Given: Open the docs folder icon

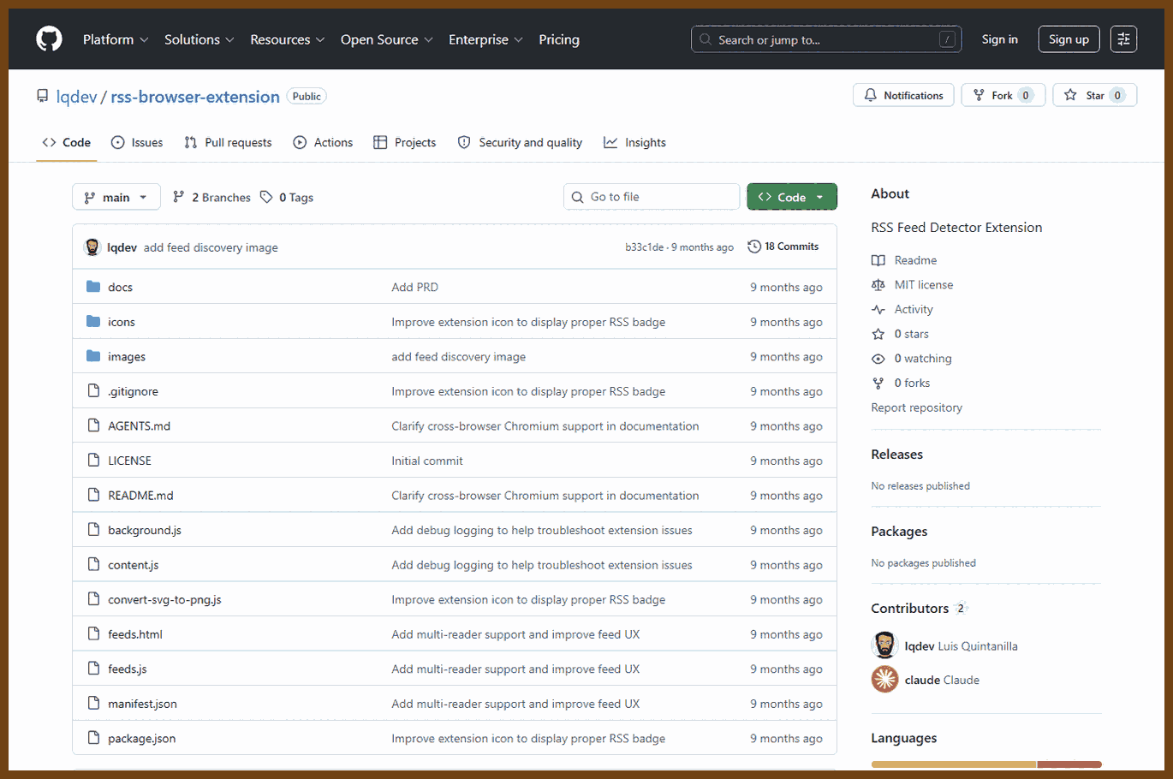Looking at the screenshot, I should click(93, 287).
